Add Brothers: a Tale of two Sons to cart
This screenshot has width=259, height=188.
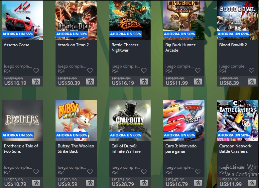click(36, 183)
